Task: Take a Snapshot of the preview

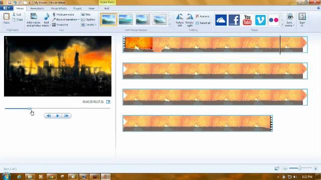Action: point(60,24)
